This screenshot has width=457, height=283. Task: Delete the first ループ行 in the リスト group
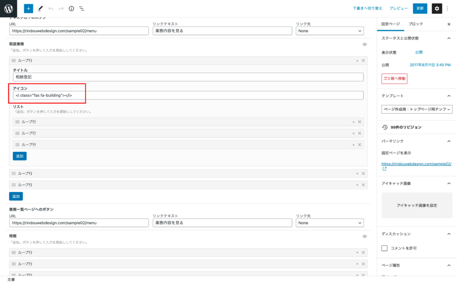coord(359,122)
